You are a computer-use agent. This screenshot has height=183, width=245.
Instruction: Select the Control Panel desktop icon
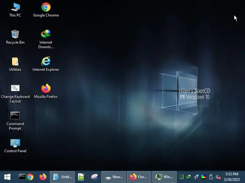click(x=15, y=146)
